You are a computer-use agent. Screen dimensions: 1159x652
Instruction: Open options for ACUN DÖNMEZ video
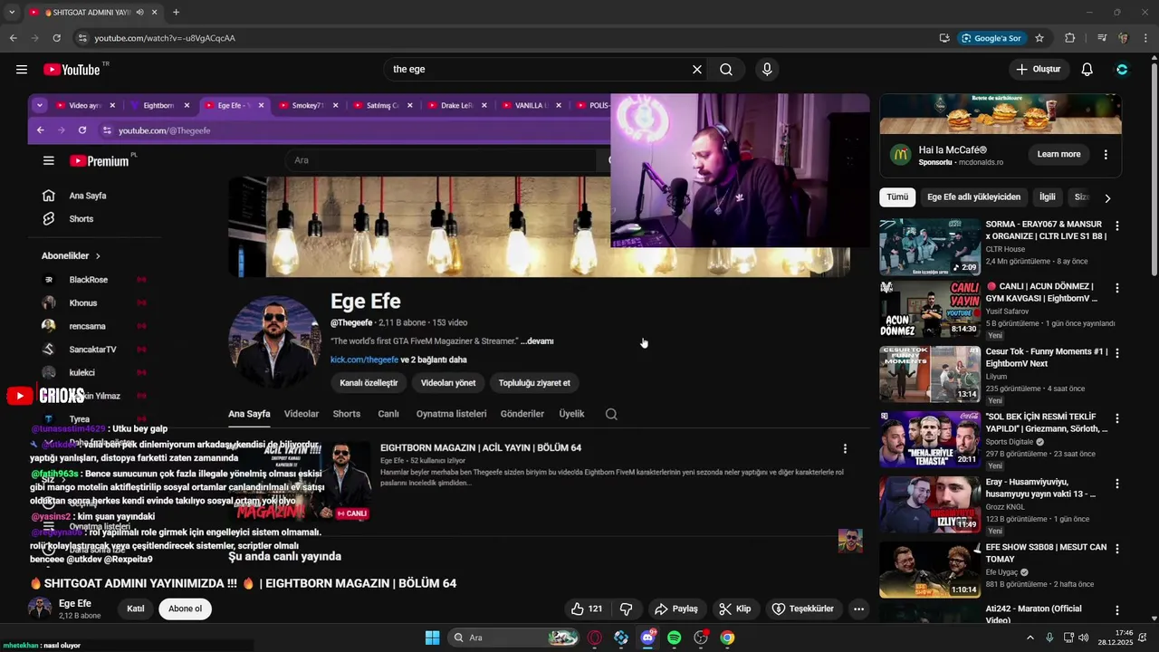pos(1116,288)
